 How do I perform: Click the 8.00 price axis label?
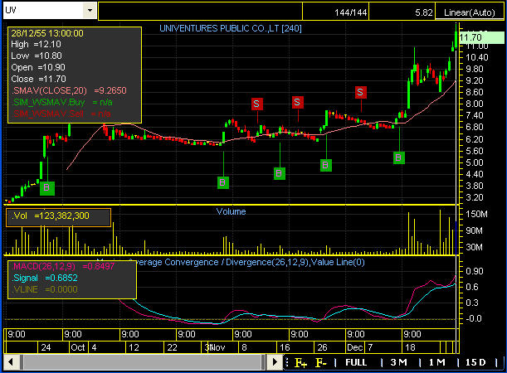click(x=475, y=104)
